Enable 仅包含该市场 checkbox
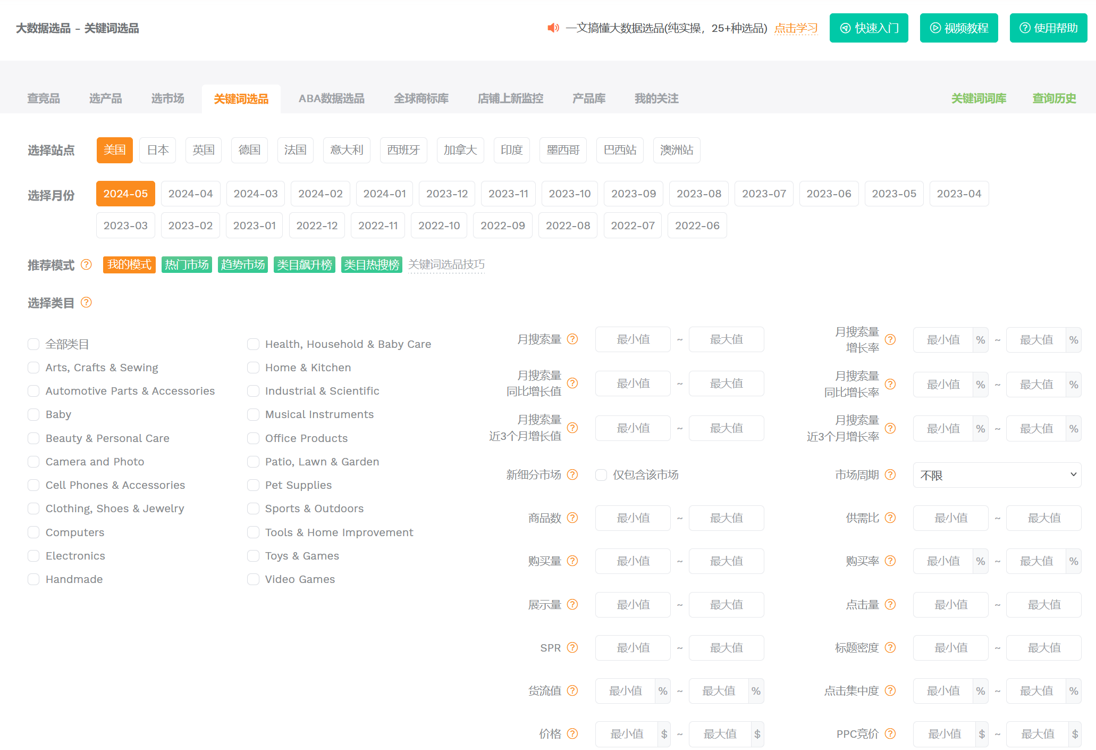The image size is (1096, 750). pos(601,475)
